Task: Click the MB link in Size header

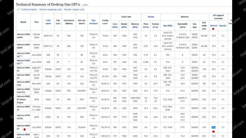Action: click(x=170, y=26)
